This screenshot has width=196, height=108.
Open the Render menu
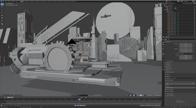point(9,1)
